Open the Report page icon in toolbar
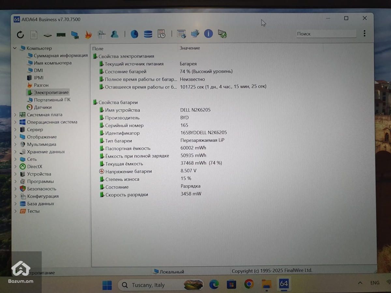This screenshot has height=293, width=391. click(34, 35)
